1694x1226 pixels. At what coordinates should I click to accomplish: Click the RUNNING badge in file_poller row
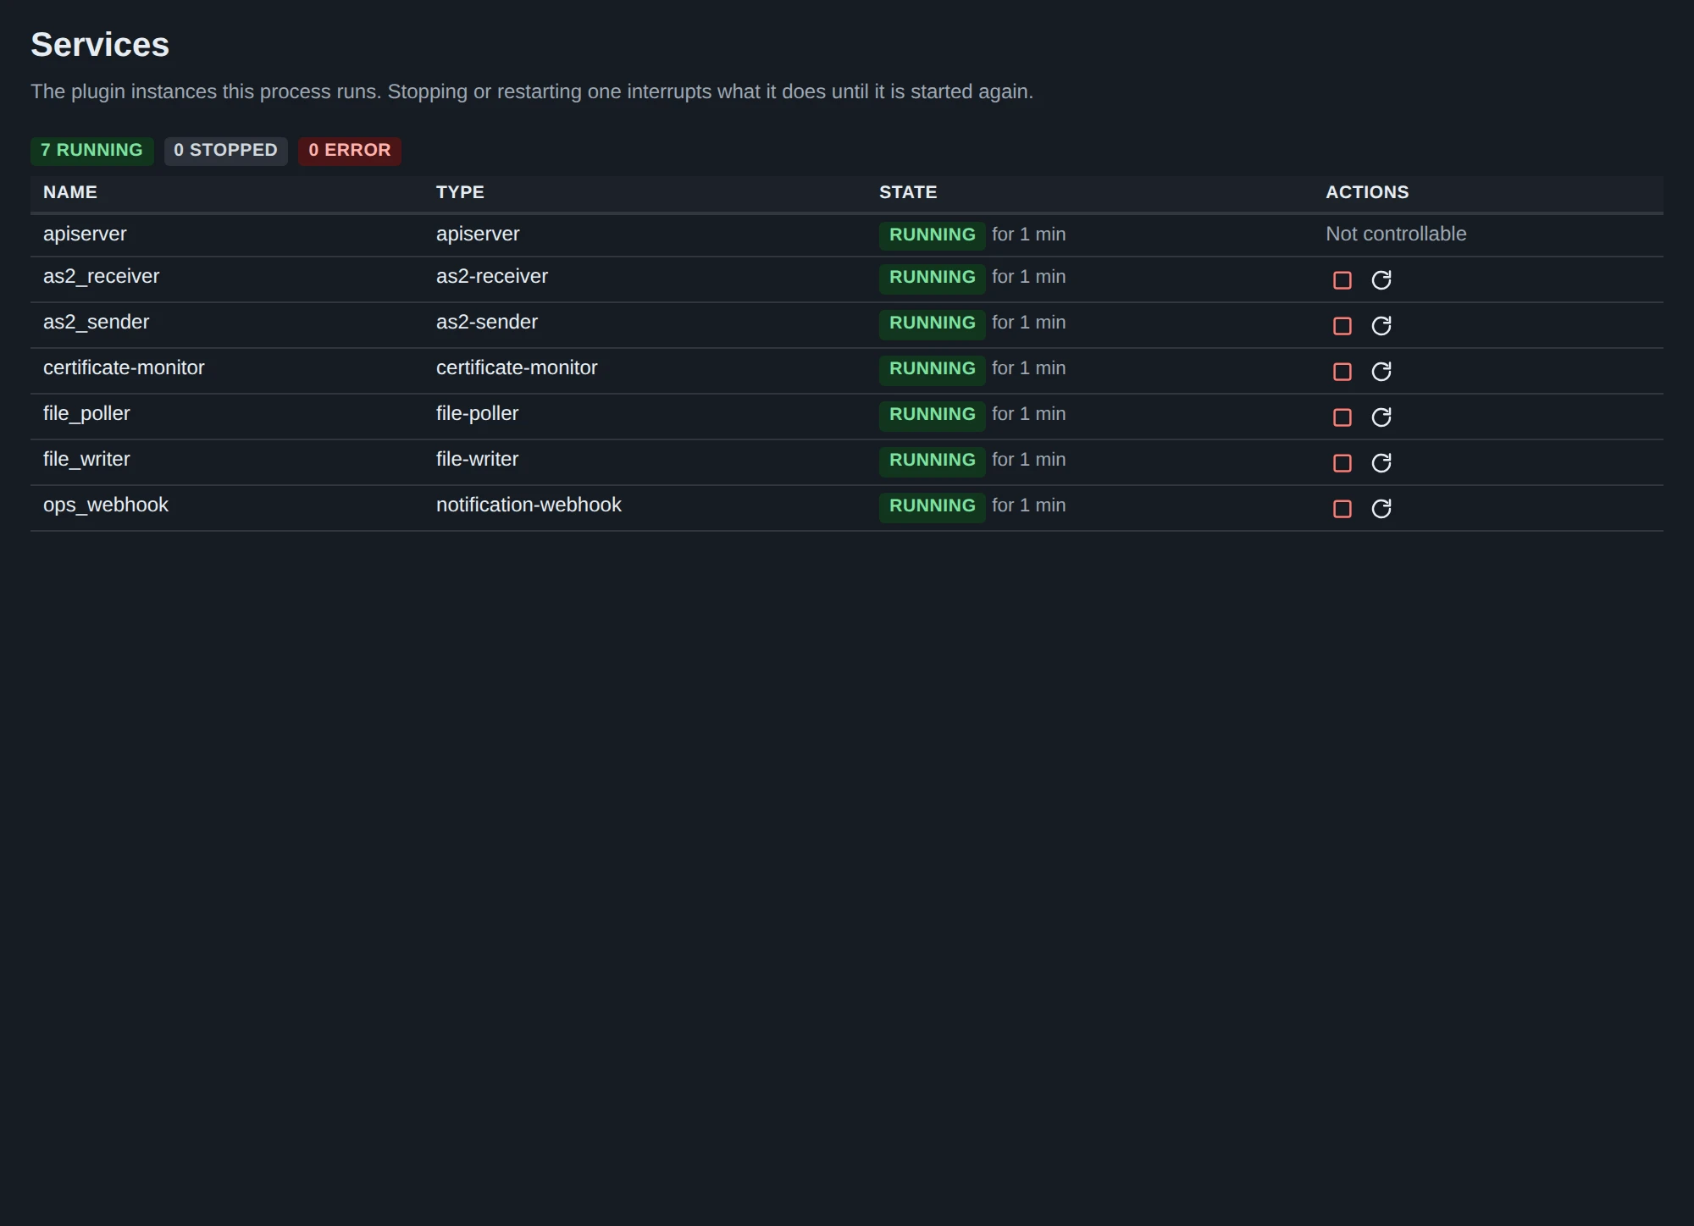932,415
